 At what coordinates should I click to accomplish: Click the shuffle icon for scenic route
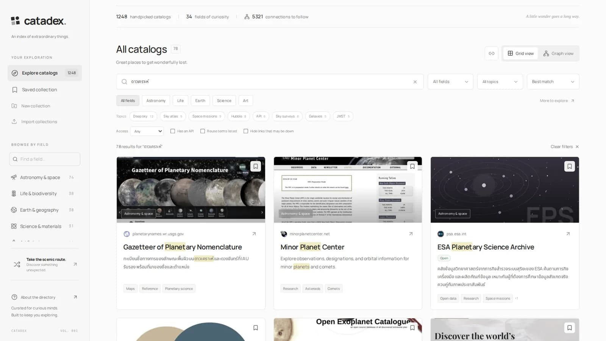point(17,264)
